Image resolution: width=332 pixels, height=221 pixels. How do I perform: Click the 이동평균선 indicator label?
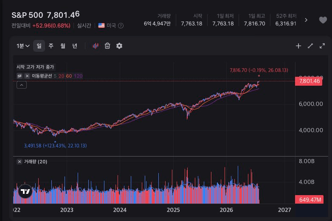click(42, 76)
